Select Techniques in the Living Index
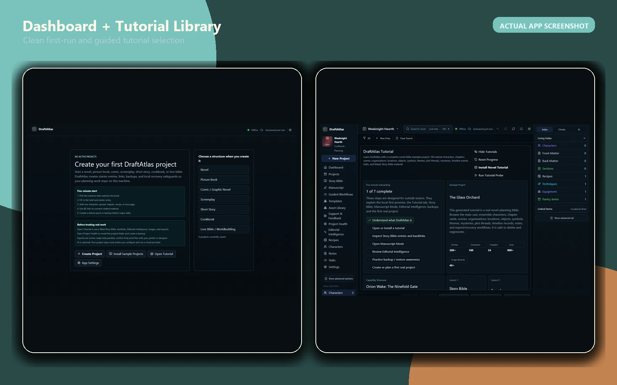Viewport: 617px width, 385px height. (x=562, y=184)
